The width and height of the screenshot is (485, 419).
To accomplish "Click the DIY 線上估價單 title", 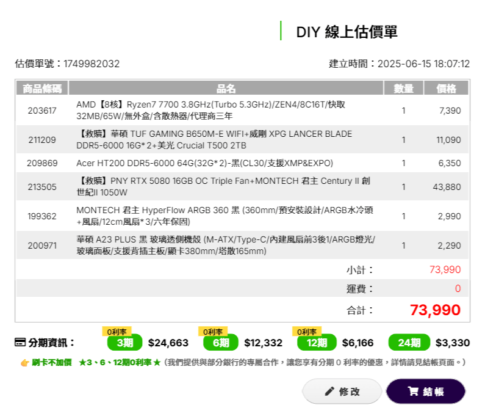I will tap(347, 32).
